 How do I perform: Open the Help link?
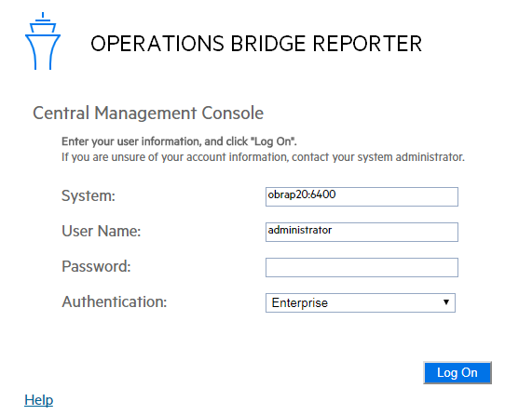(x=38, y=400)
